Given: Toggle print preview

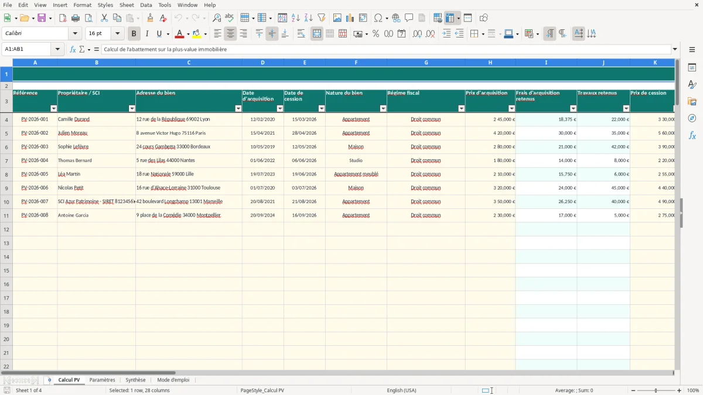Looking at the screenshot, I should pos(87,18).
